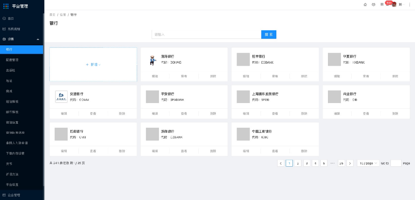Screen dimensions: 415x200
Task: Click the 平安银行 placeholder image
Action: click(x=152, y=97)
